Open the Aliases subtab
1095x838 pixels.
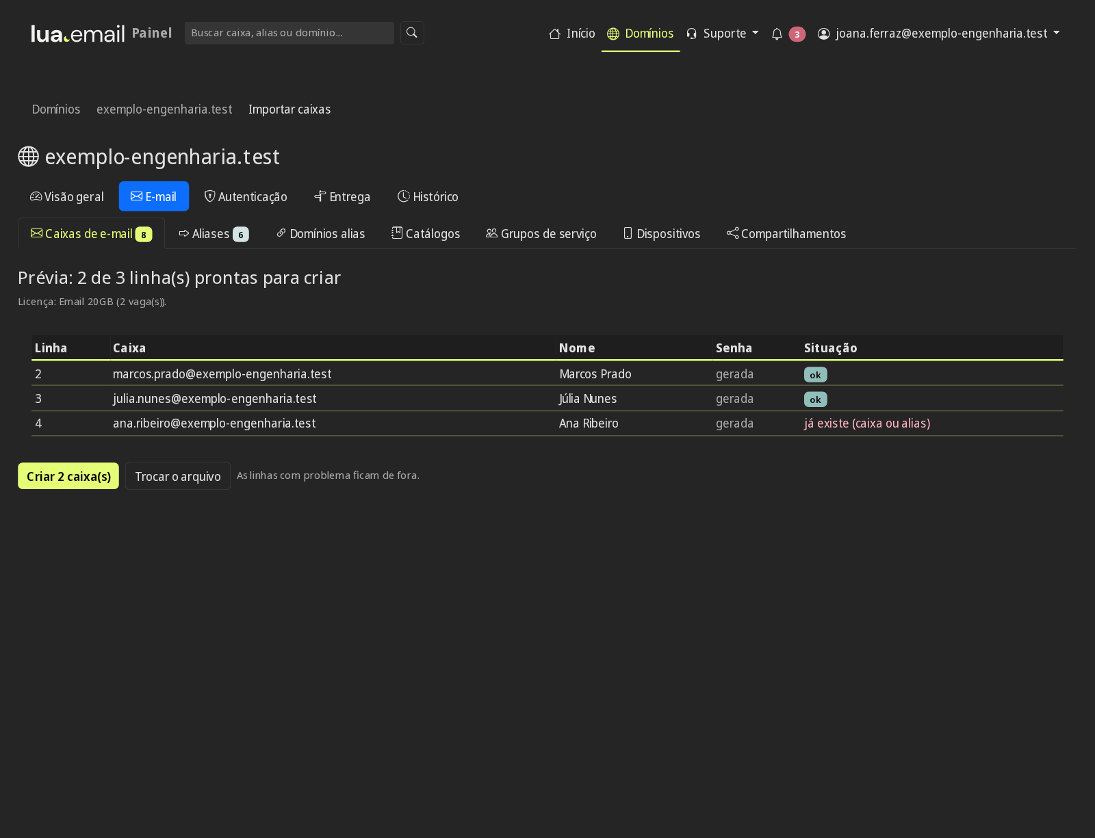click(214, 234)
